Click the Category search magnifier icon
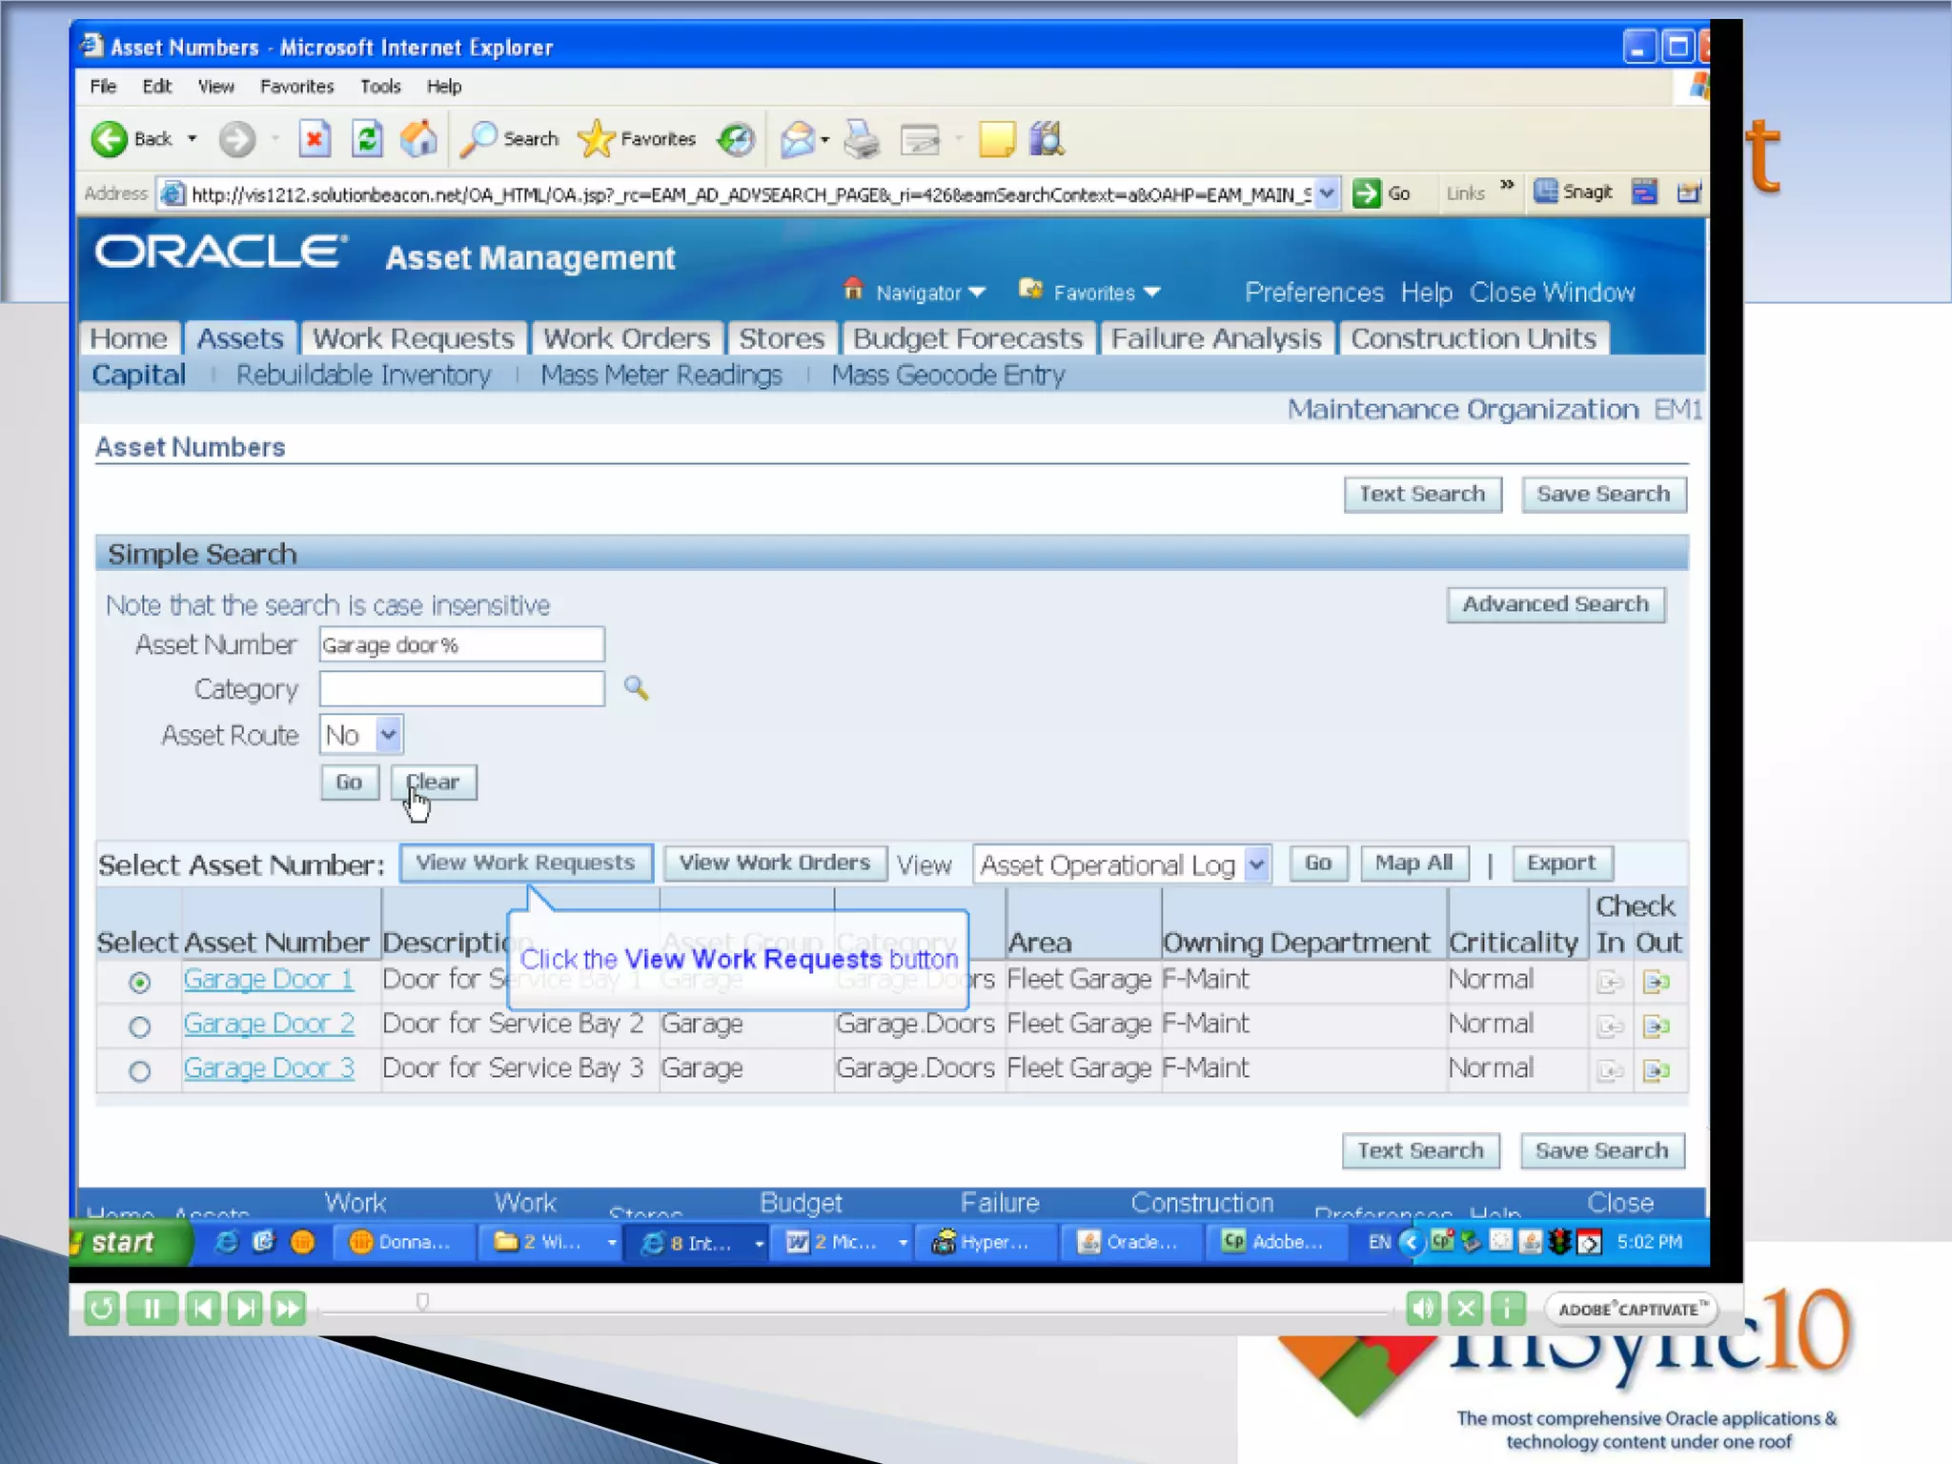The width and height of the screenshot is (1952, 1464). coord(636,688)
